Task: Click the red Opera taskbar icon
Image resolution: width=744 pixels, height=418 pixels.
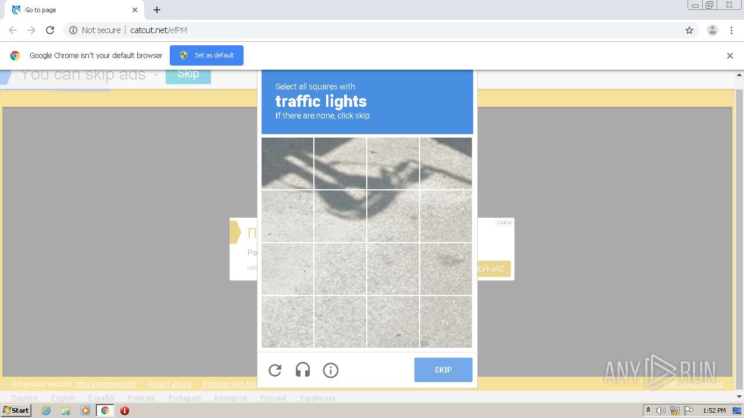Action: pos(124,410)
